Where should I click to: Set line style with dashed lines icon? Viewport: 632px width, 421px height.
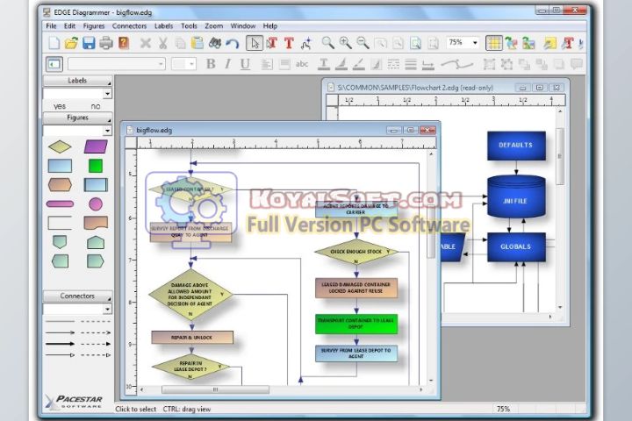393,64
